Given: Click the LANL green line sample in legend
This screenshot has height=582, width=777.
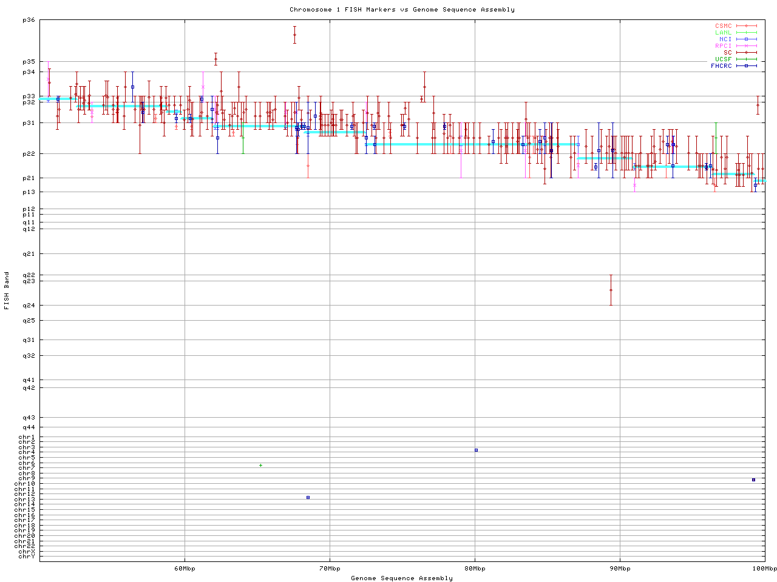Looking at the screenshot, I should pyautogui.click(x=746, y=33).
